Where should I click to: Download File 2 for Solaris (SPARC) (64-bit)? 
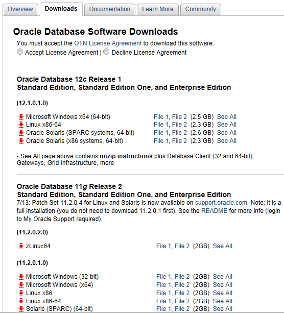pos(182,309)
